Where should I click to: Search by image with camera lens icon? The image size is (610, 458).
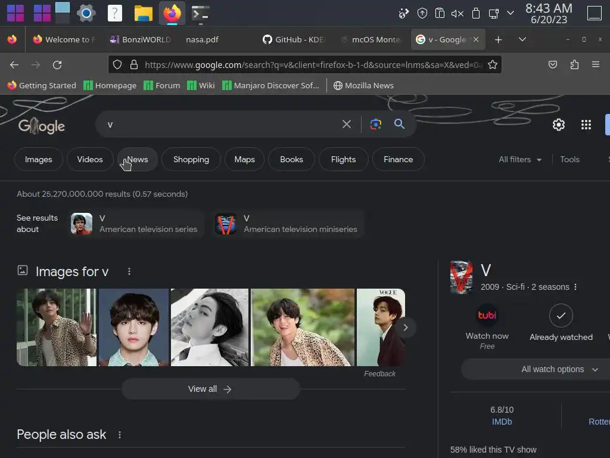(x=376, y=124)
